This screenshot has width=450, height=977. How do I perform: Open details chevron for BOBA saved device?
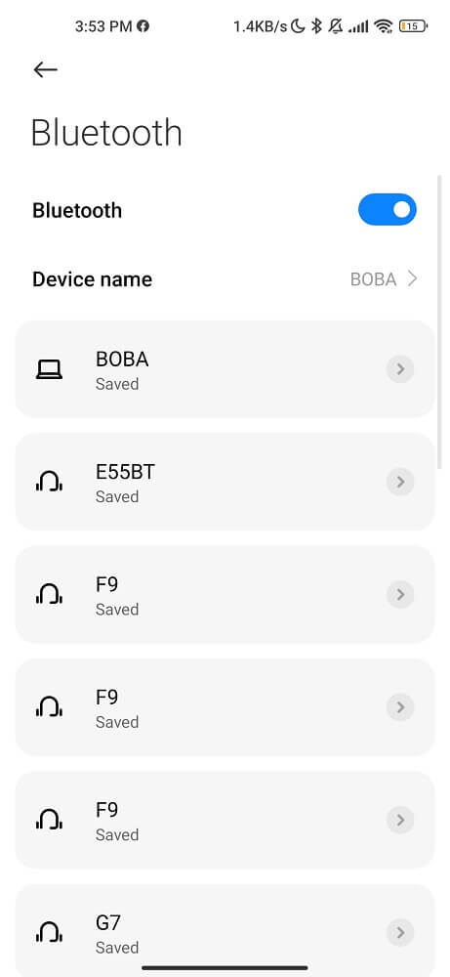point(400,369)
